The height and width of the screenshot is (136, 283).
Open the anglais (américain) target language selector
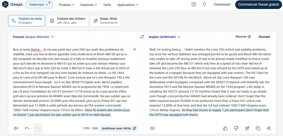pyautogui.click(x=164, y=37)
